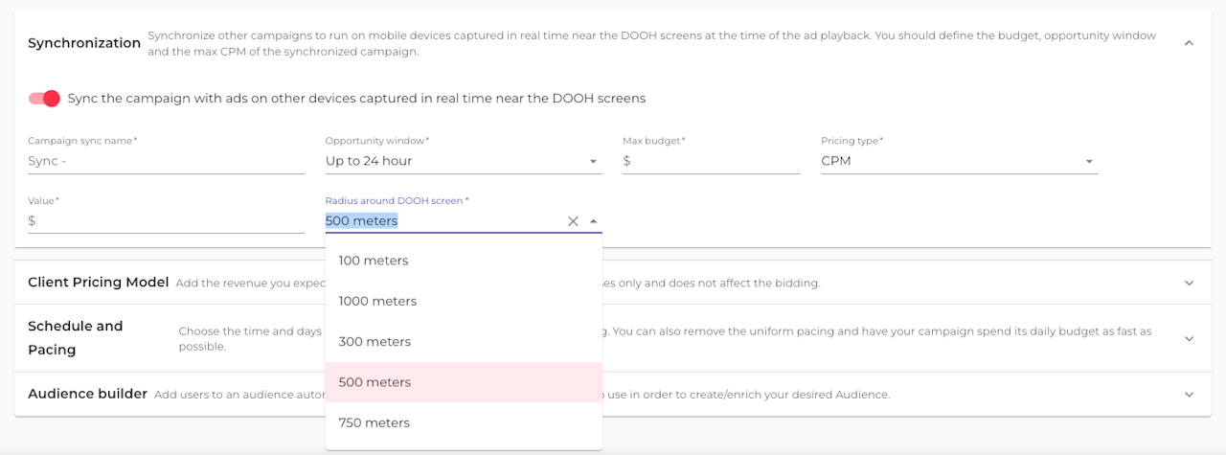This screenshot has height=455, width=1226.
Task: Collapse the Synchronization section chevron
Action: 1189,43
